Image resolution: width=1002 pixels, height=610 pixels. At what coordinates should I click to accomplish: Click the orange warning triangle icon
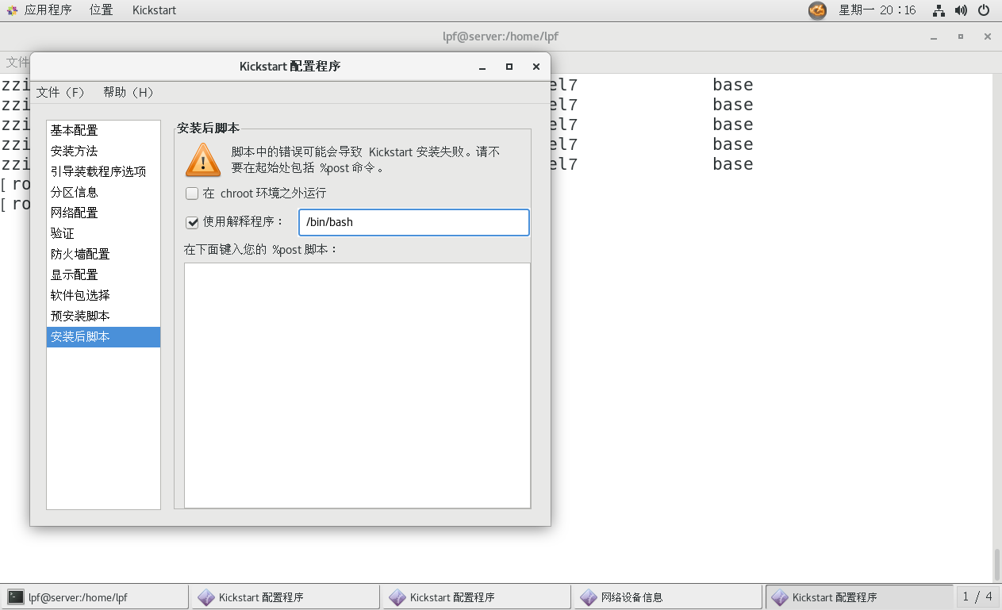click(x=203, y=160)
